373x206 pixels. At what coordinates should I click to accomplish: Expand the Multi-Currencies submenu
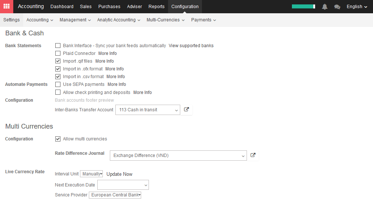coord(165,20)
